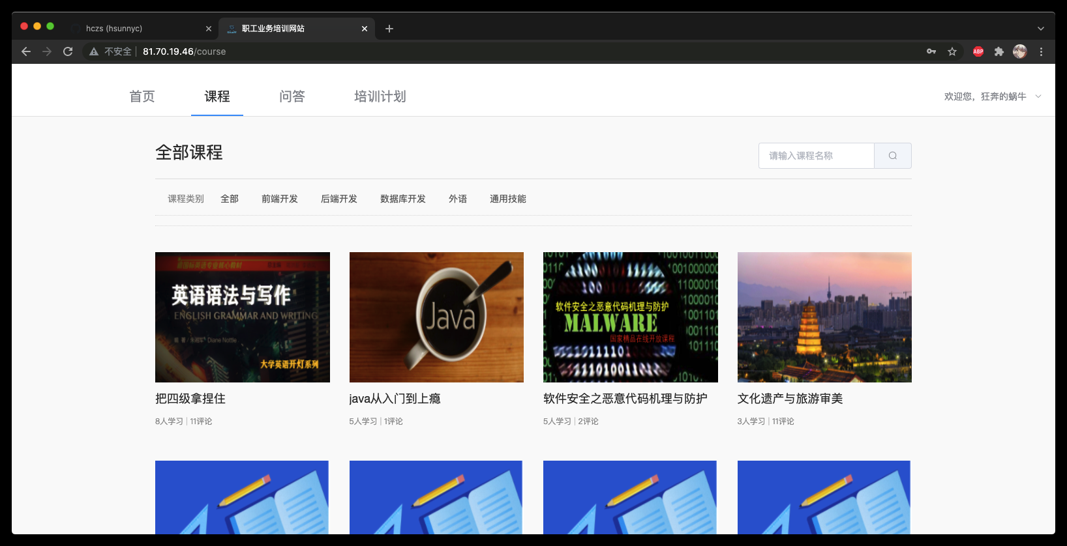Viewport: 1067px width, 546px height.
Task: Open the pagoda cityscape course thumbnail
Action: tap(824, 317)
